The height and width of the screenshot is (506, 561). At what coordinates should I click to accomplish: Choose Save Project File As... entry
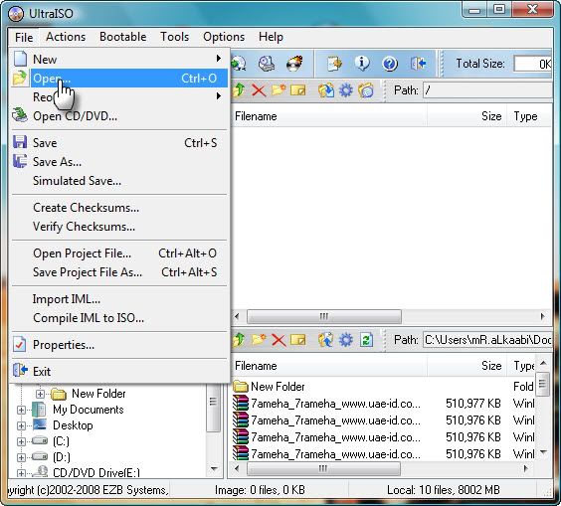point(119,272)
